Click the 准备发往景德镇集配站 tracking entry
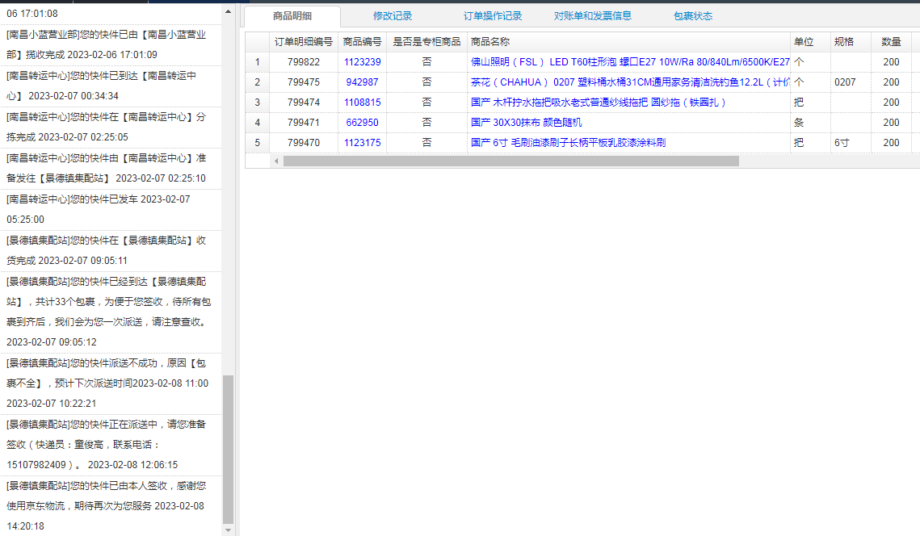 click(x=111, y=168)
